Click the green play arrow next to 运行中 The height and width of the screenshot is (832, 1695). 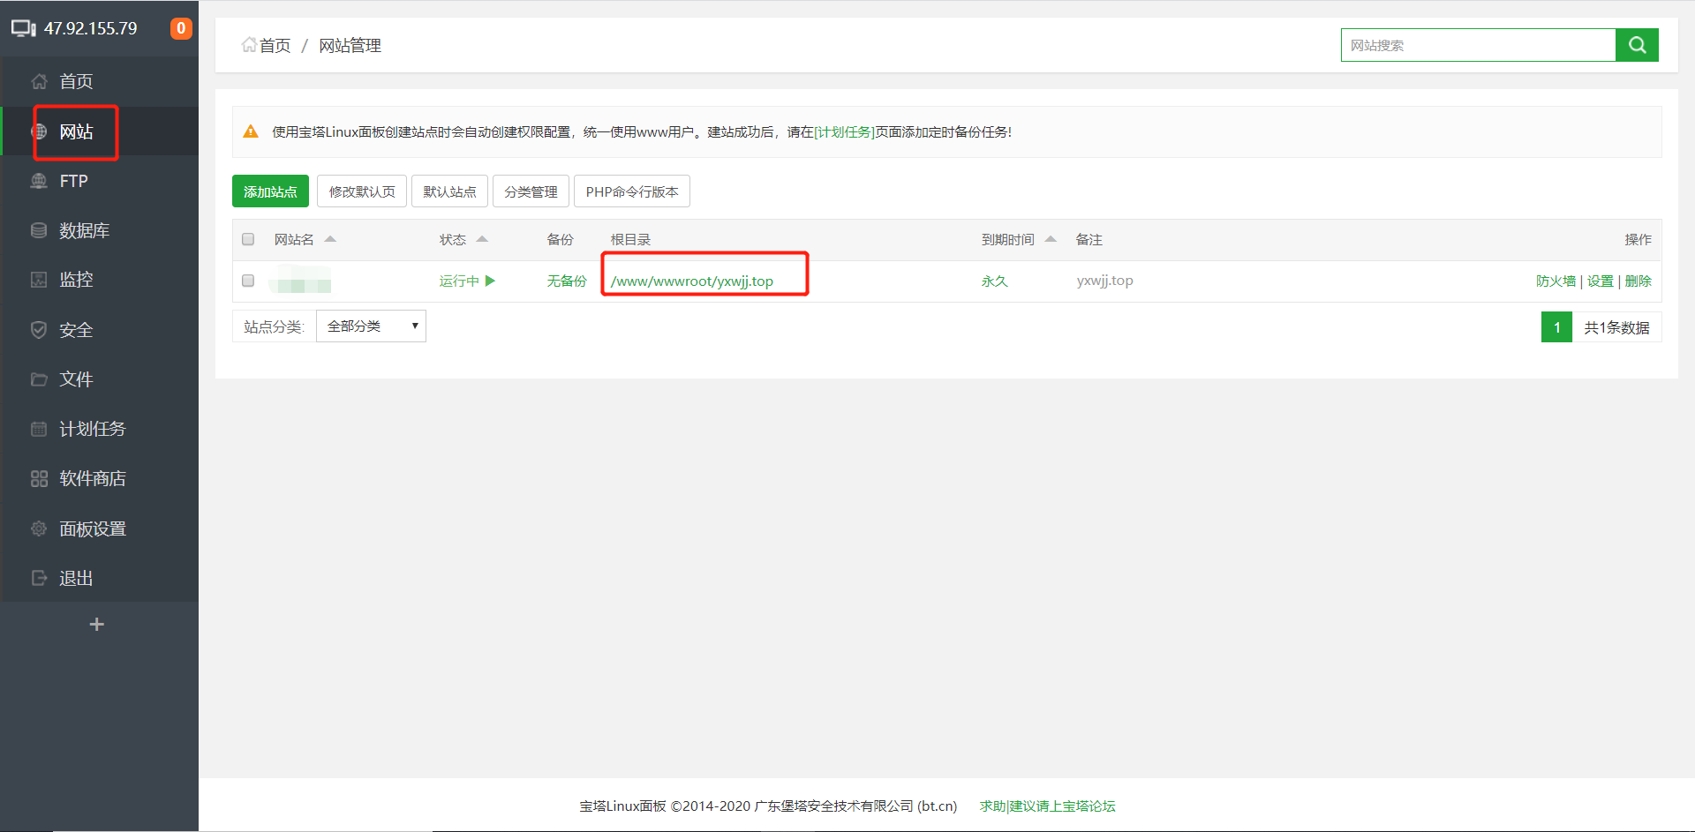(491, 281)
